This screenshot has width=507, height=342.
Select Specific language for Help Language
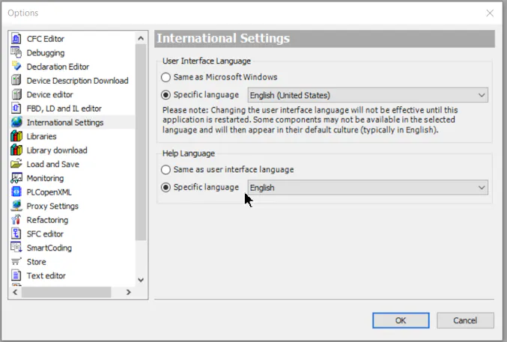(x=166, y=187)
